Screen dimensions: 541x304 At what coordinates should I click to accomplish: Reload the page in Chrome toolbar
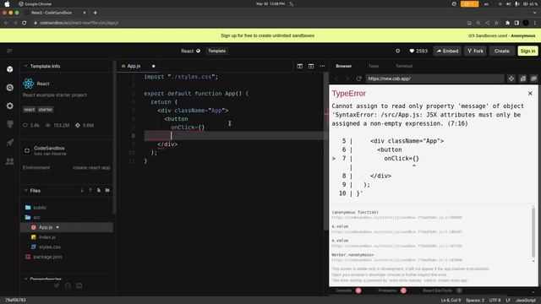[25, 23]
